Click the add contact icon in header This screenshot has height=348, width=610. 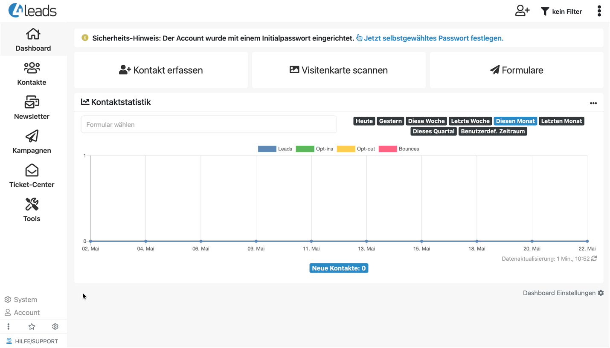coord(522,11)
